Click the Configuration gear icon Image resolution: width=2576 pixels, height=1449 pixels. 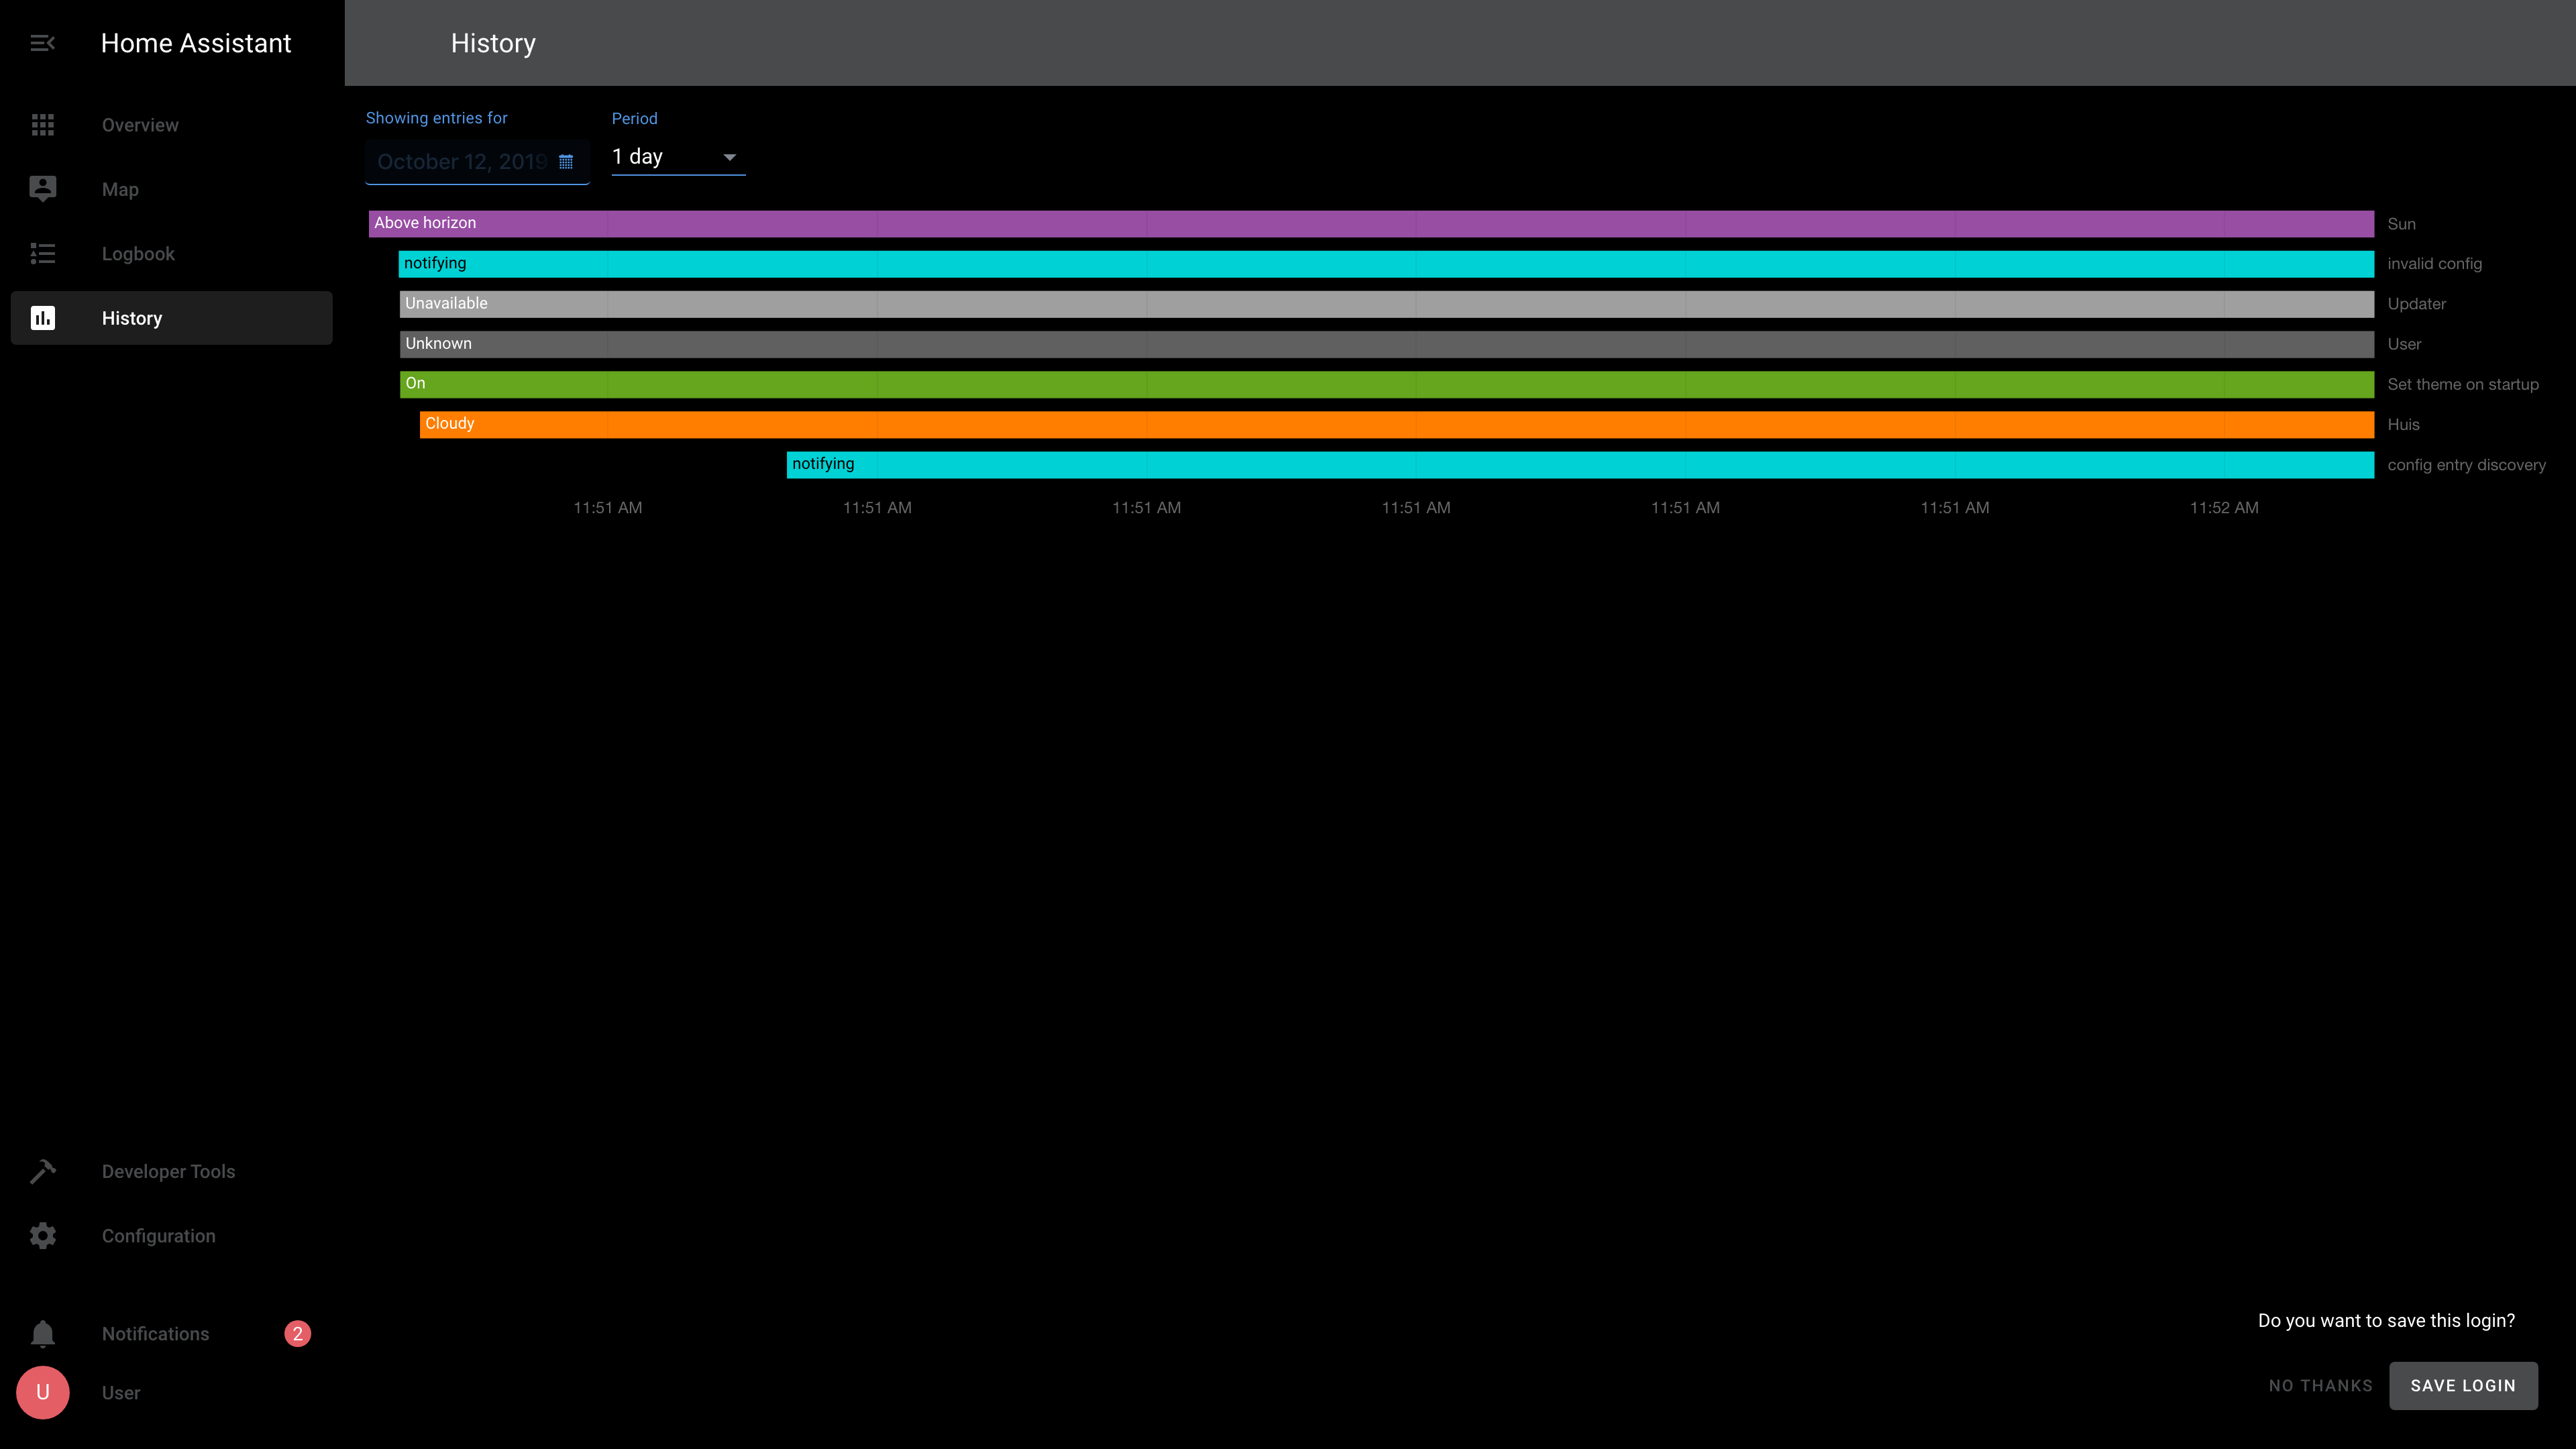[x=42, y=1236]
